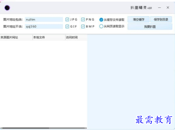Uncheck the BMP format checkbox
The image size is (175, 130).
coord(83,26)
